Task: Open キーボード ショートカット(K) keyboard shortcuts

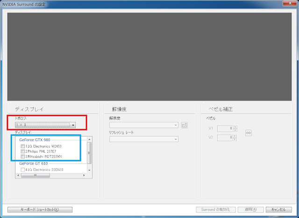Action: pos(40,210)
